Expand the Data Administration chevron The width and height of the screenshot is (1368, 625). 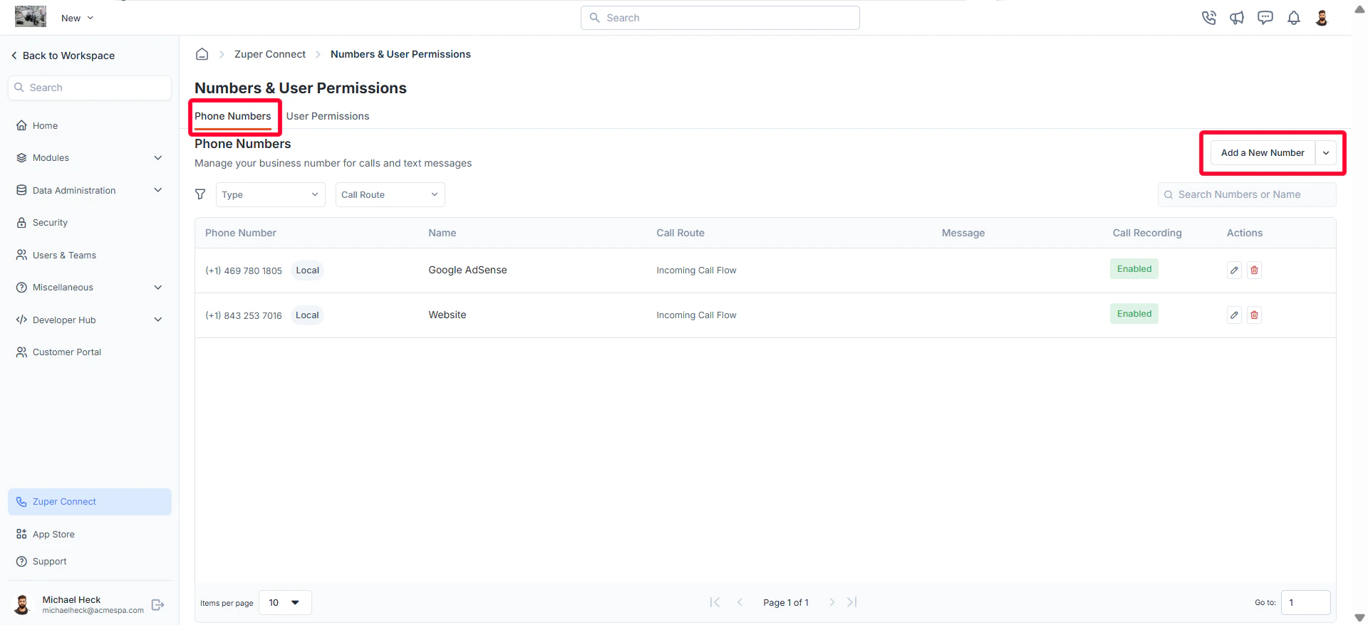pyautogui.click(x=158, y=190)
